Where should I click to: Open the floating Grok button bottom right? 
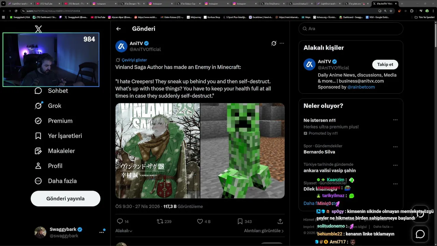click(420, 214)
